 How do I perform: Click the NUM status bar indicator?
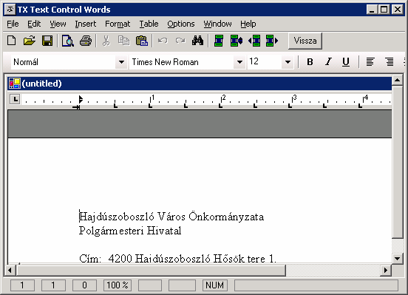[214, 285]
